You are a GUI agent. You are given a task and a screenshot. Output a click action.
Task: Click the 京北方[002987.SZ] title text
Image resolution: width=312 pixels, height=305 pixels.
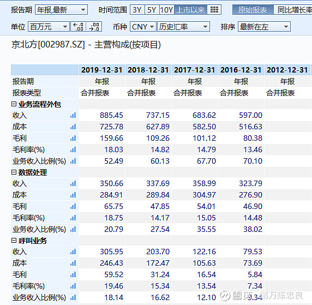tap(48, 44)
